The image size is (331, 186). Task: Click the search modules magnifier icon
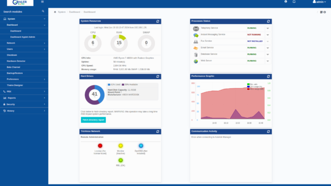[x=43, y=11]
